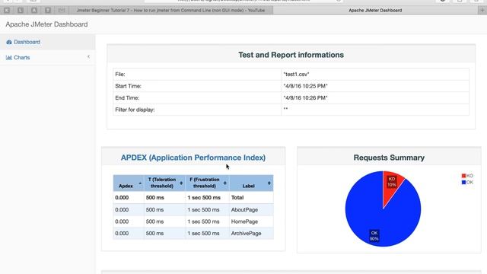Open the first pinned tab K

click(x=7, y=10)
